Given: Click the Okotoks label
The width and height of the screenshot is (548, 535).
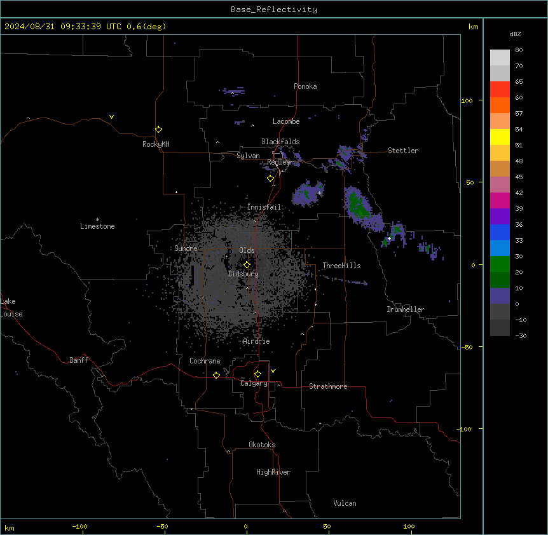Looking at the screenshot, I should coord(262,445).
